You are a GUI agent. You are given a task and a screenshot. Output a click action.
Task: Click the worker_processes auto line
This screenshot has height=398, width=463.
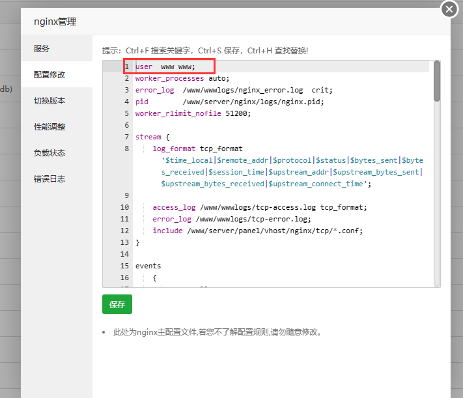tap(182, 78)
